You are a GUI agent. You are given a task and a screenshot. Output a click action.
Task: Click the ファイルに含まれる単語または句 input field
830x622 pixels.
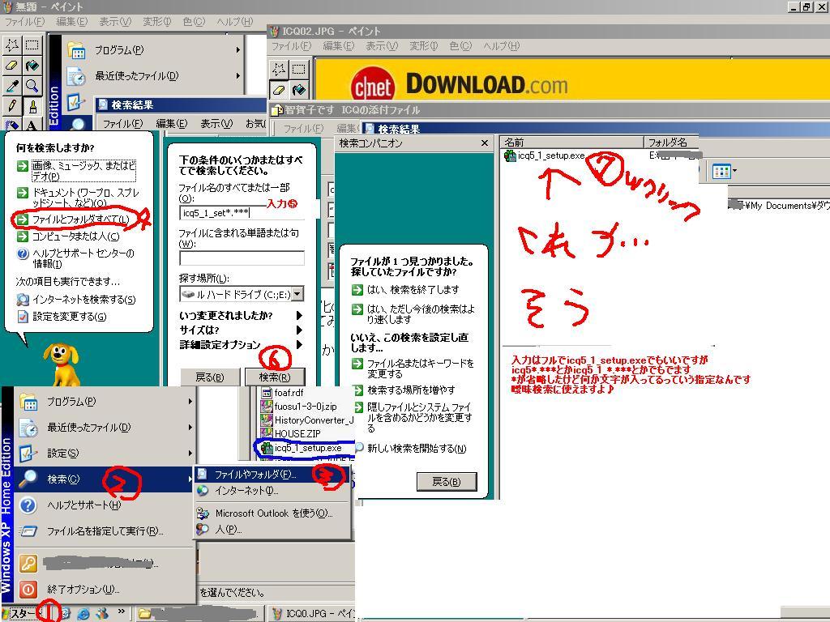(x=242, y=258)
